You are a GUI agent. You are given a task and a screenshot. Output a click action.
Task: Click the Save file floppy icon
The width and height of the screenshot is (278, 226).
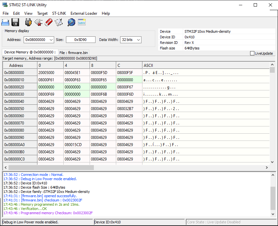coord(15,23)
